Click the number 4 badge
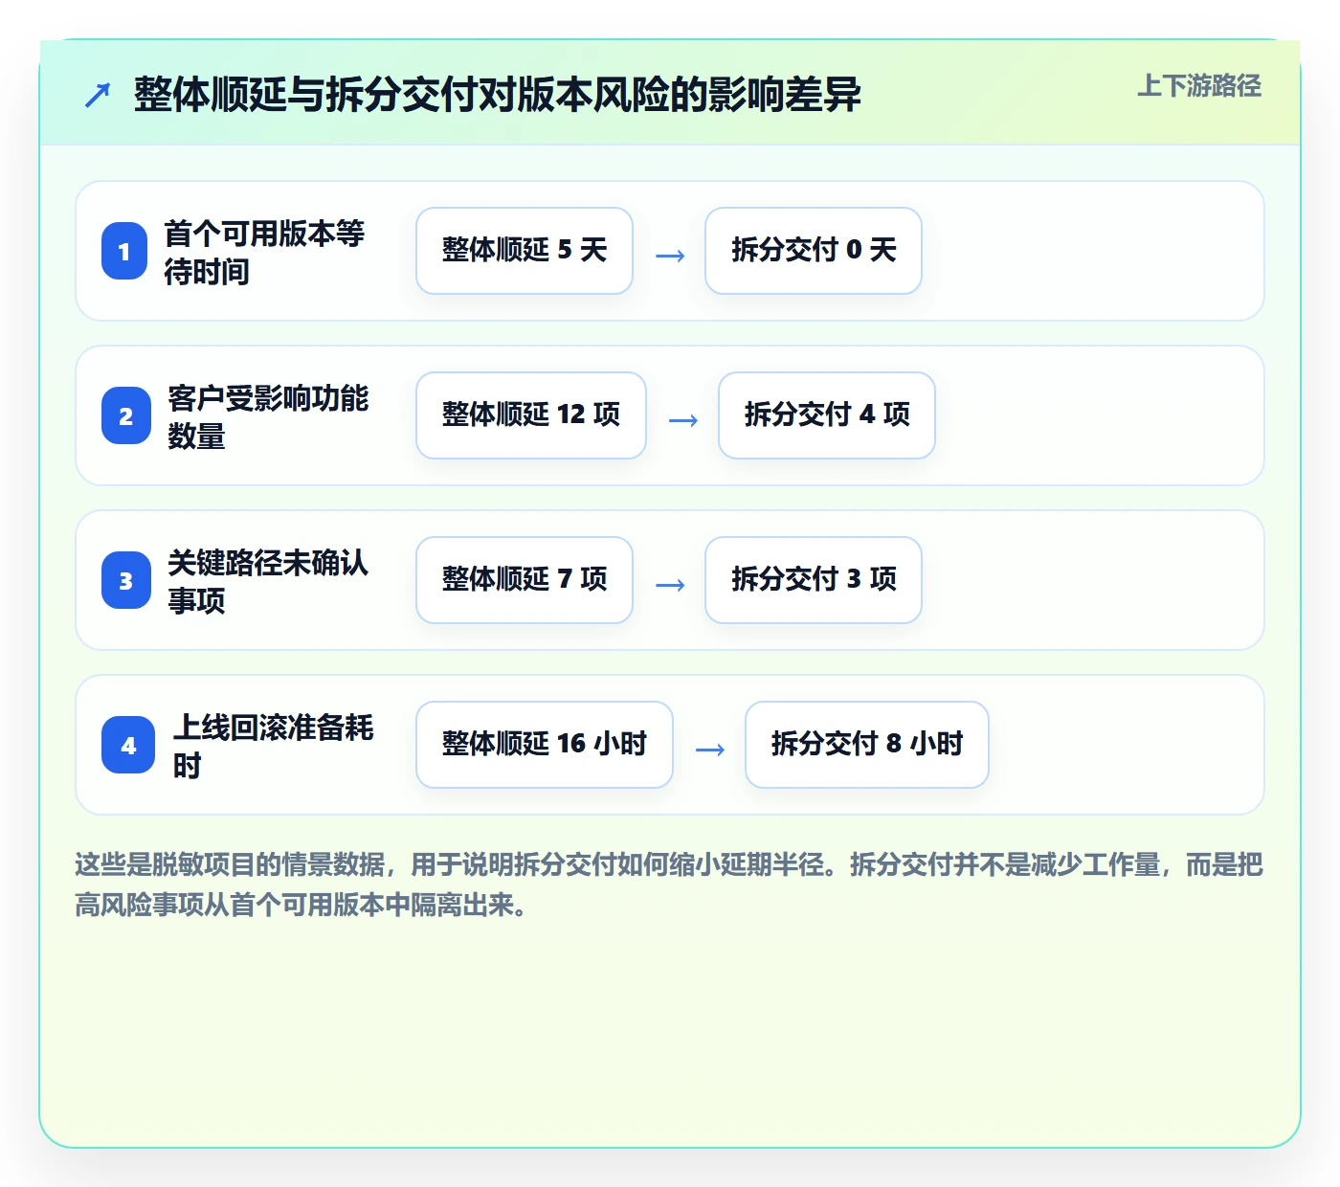This screenshot has width=1340, height=1187. click(x=128, y=745)
